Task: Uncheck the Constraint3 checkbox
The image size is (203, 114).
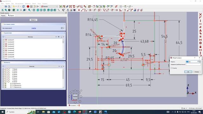Action: (x=4, y=44)
